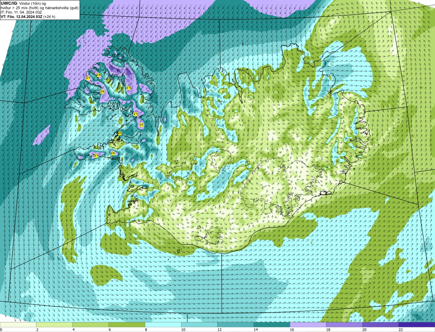Click the valid time 'VT: Fös. 12.04.2024 03Z (+24 h)'

point(28,16)
